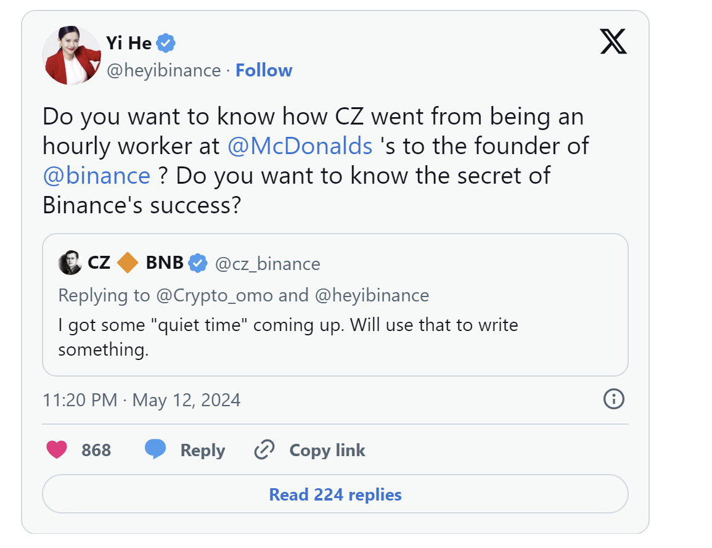Click the copy link chain icon
Viewport: 712px width, 548px height.
click(x=264, y=451)
